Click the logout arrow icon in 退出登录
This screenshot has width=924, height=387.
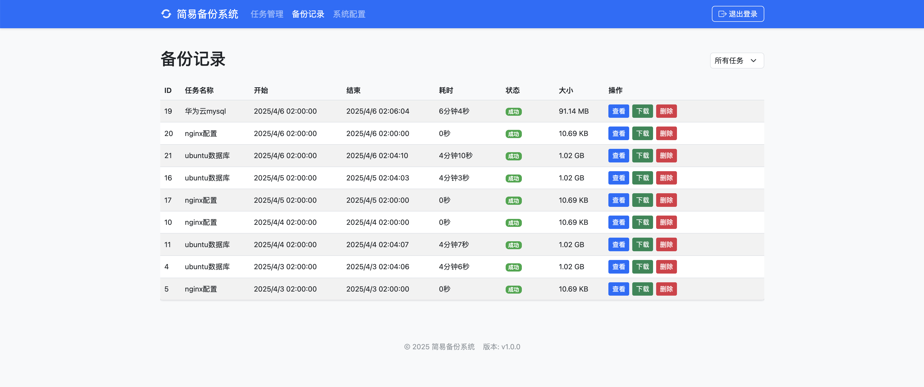tap(722, 14)
